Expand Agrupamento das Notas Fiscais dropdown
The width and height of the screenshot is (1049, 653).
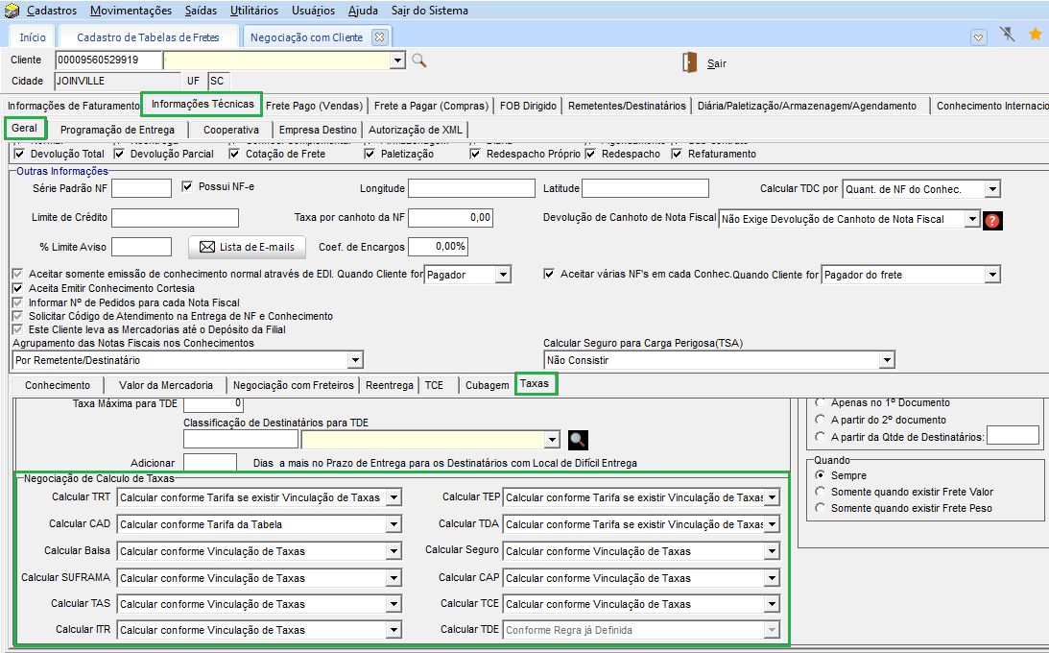(x=355, y=360)
